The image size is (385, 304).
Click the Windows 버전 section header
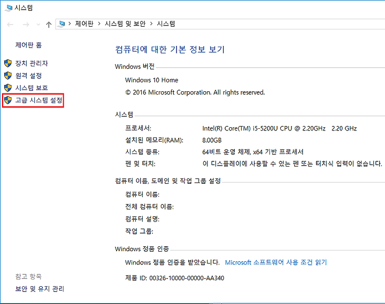pyautogui.click(x=135, y=66)
